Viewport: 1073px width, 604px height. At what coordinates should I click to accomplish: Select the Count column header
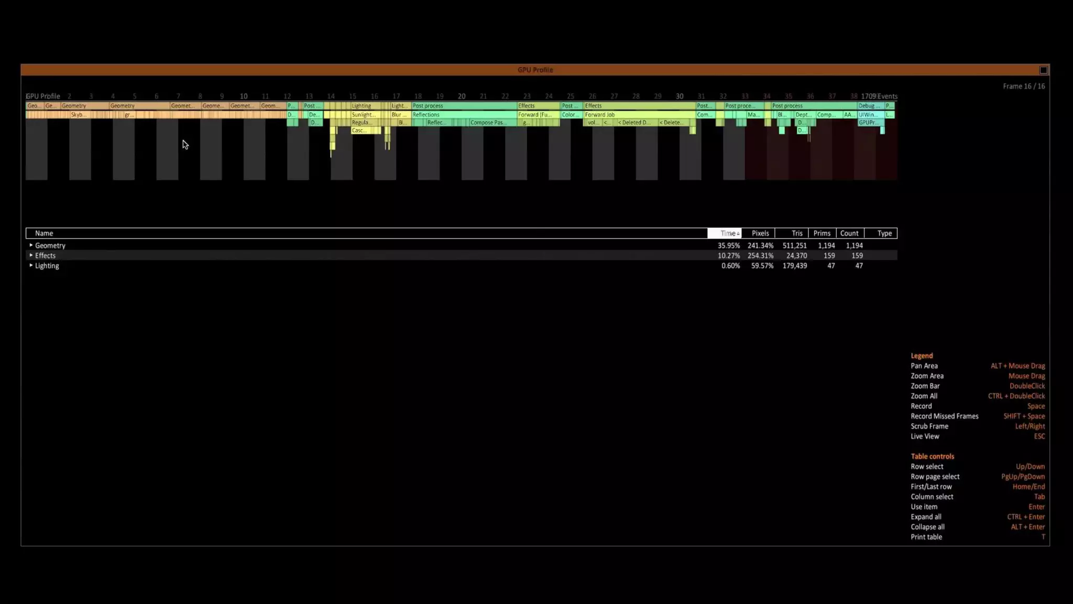coord(849,233)
